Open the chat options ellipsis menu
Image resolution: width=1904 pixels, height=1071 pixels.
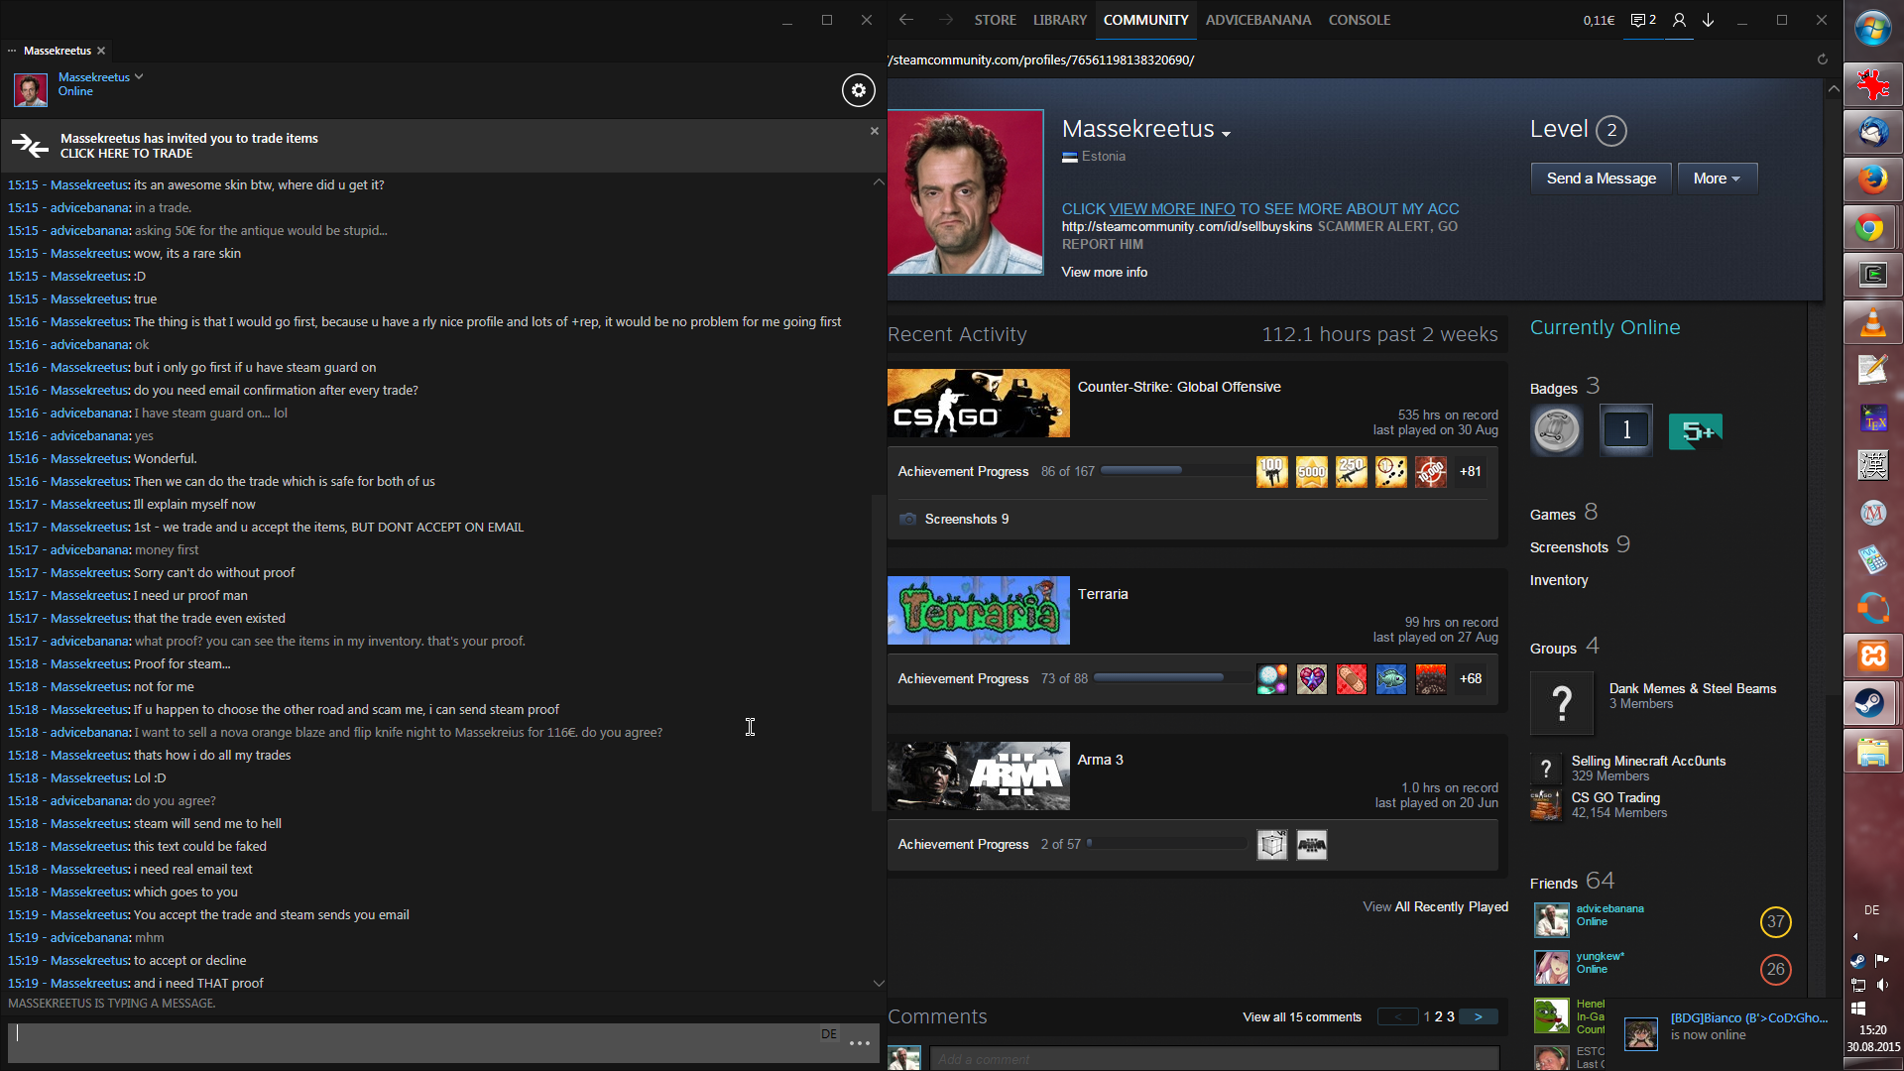click(860, 1043)
